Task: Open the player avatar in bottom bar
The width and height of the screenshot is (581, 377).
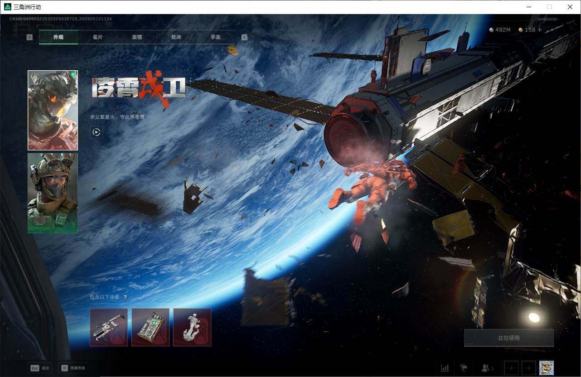Action: point(547,368)
